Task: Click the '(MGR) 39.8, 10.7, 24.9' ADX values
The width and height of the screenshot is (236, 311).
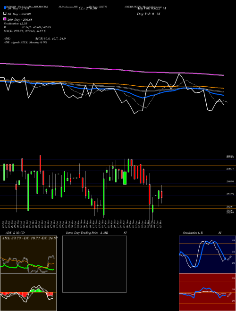Action: click(50, 39)
